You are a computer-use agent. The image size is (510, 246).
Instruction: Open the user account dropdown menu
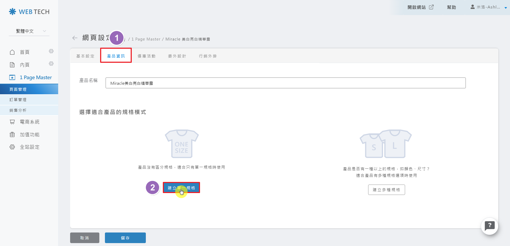click(488, 7)
